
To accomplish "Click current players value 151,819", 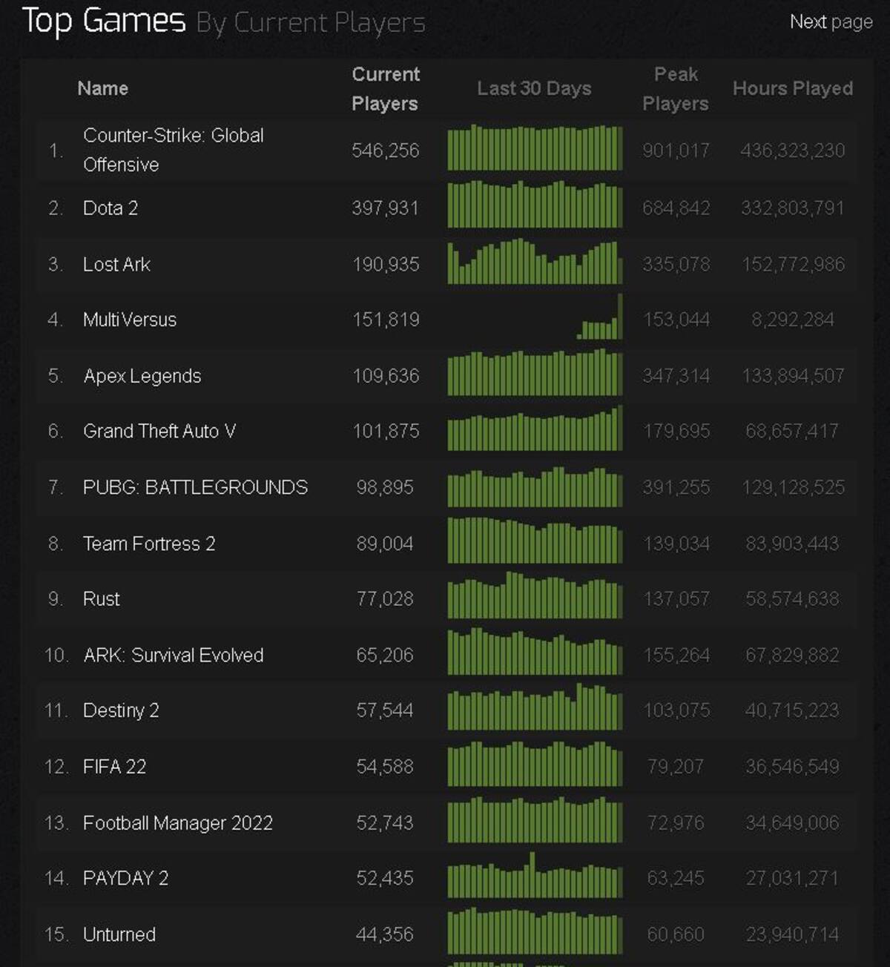I will point(386,320).
